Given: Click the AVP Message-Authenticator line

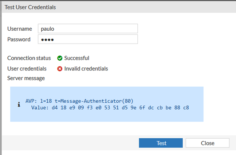Looking at the screenshot, I should pos(79,101).
